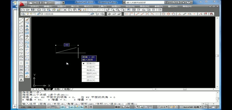Image resolution: width=232 pixels, height=110 pixels.
Task: Toggle Snap Mode in status bar
Action: pyautogui.click(x=48, y=107)
